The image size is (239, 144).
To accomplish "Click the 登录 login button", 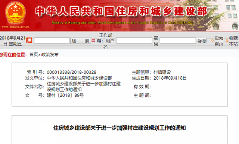I will click(x=202, y=41).
